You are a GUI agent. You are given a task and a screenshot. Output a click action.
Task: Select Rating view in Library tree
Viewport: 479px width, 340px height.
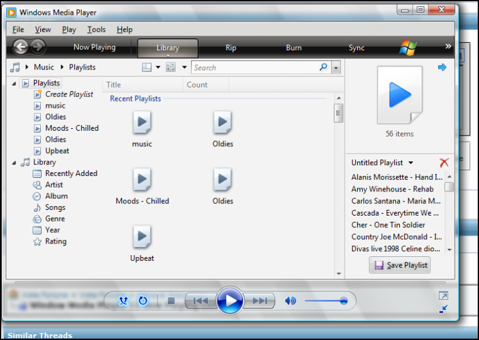(x=56, y=241)
